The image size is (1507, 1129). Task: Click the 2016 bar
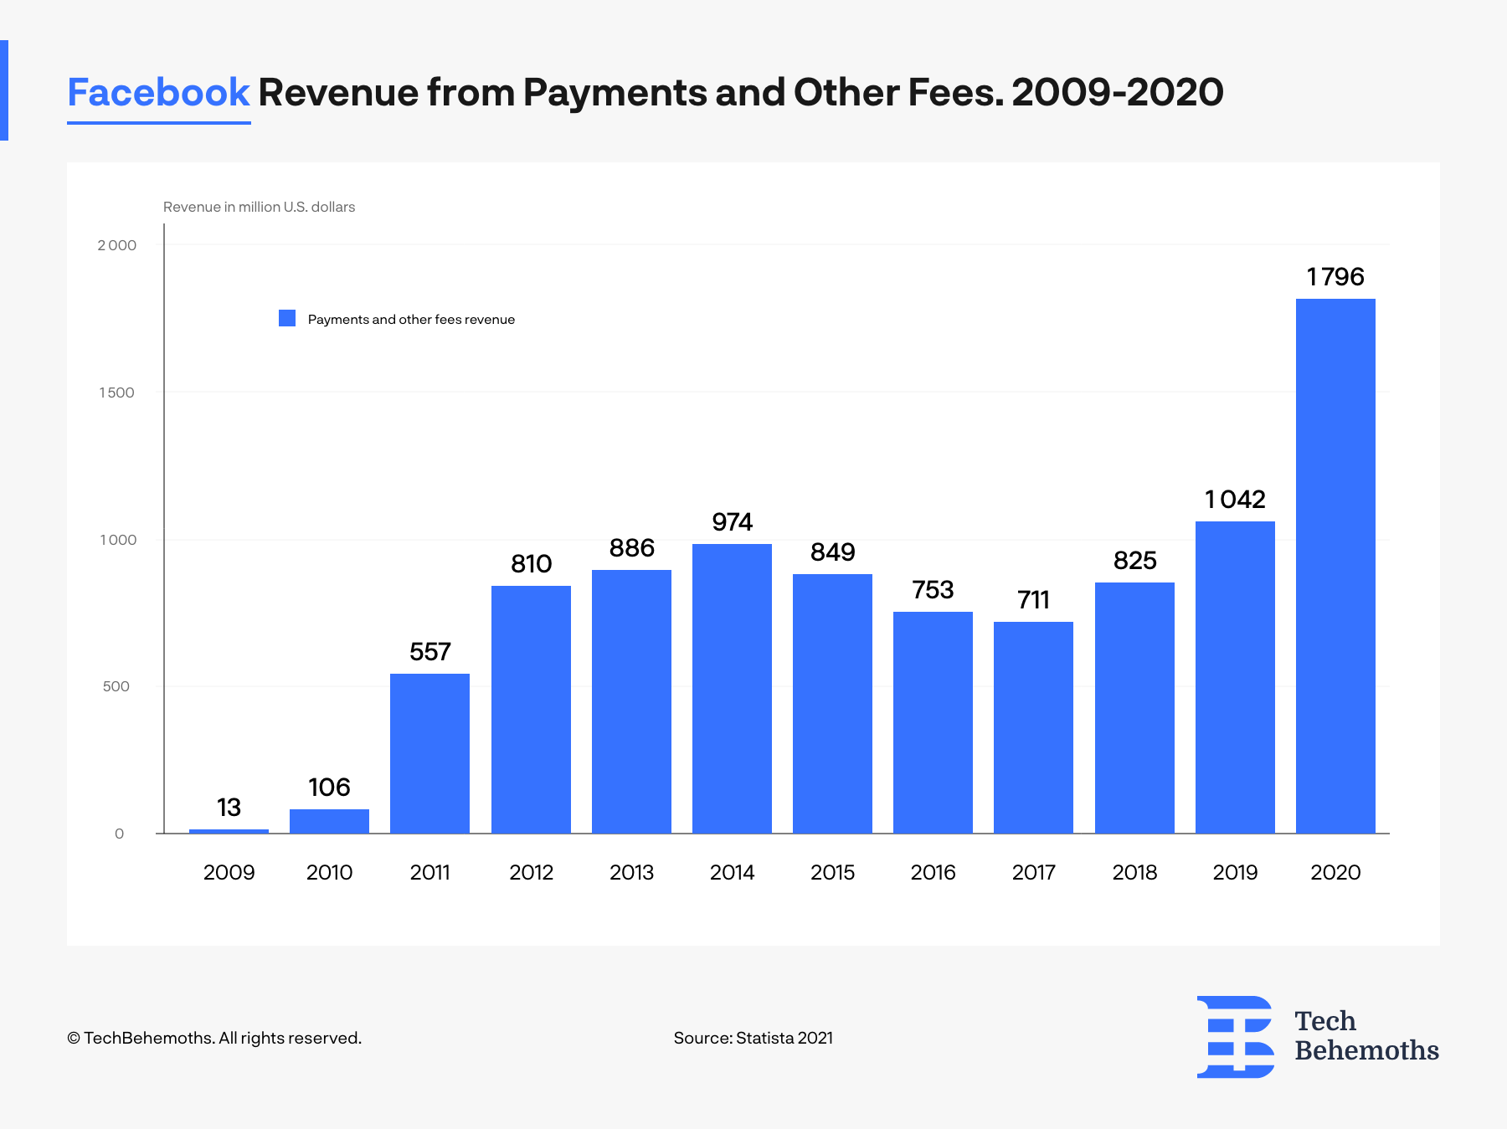pos(933,722)
